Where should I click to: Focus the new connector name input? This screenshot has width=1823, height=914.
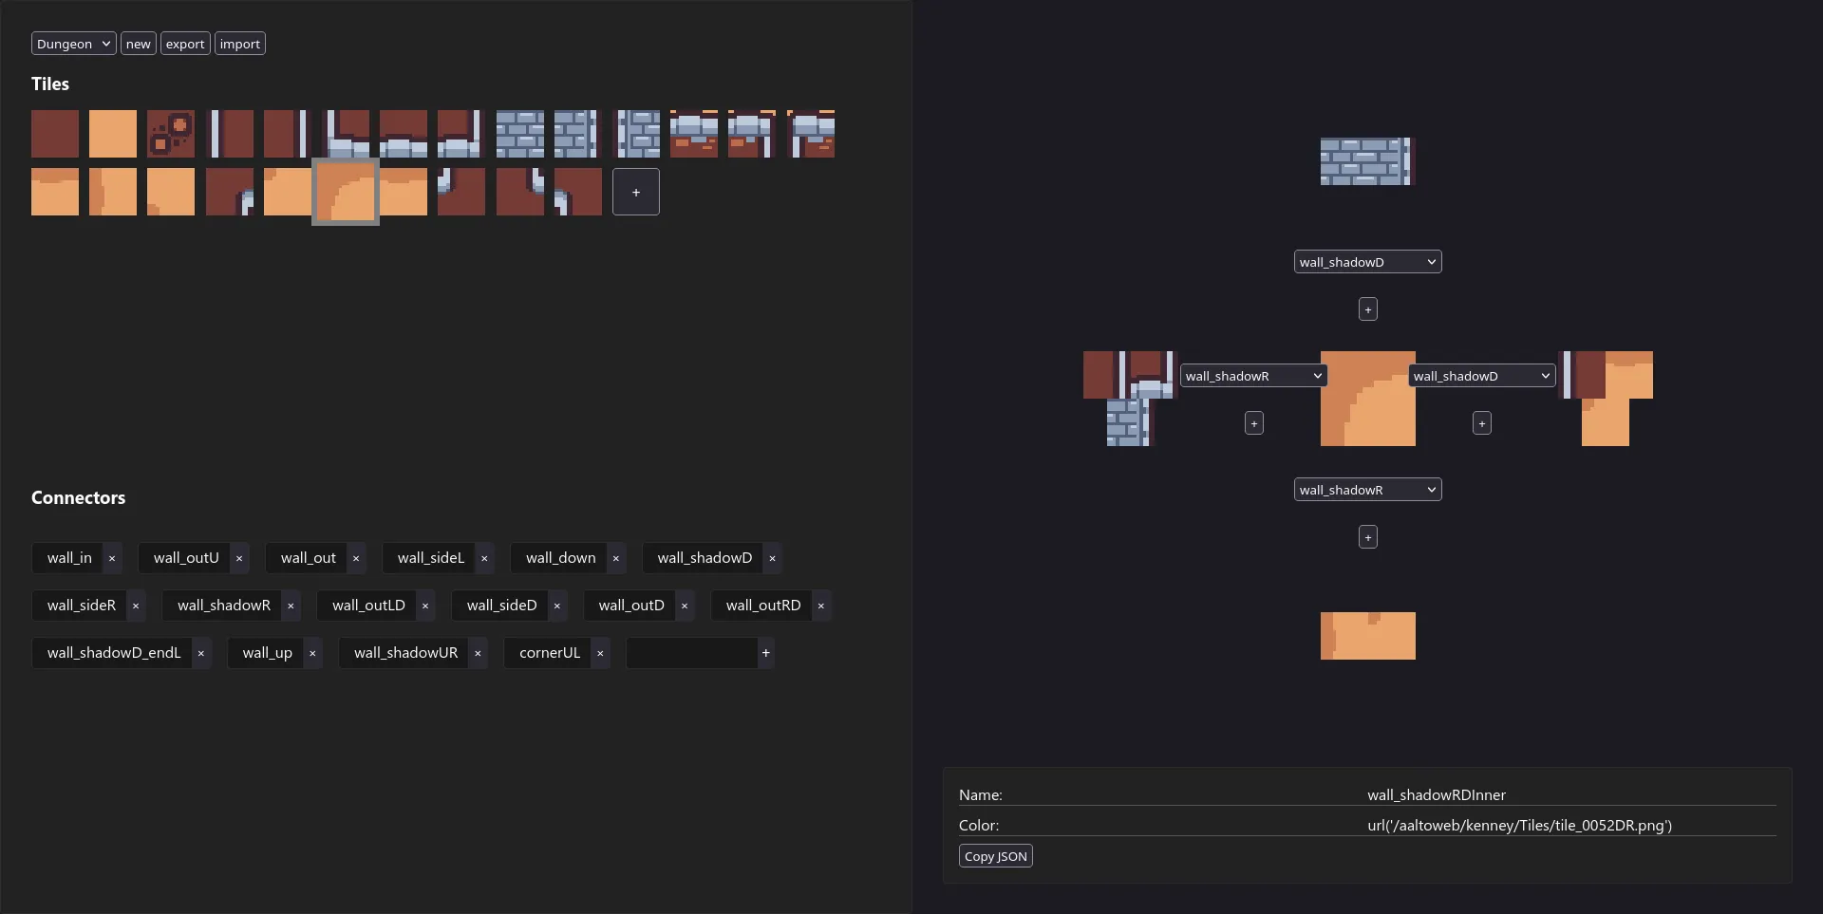[691, 653]
